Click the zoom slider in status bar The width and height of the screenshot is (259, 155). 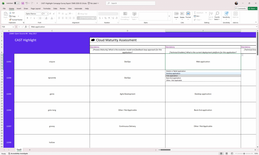[244, 153]
